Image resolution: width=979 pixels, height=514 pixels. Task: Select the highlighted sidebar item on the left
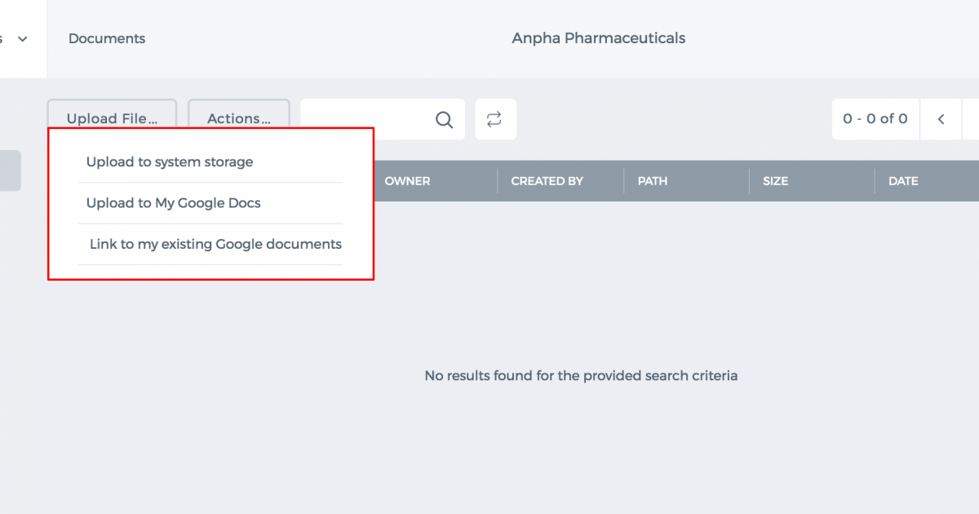tap(11, 171)
